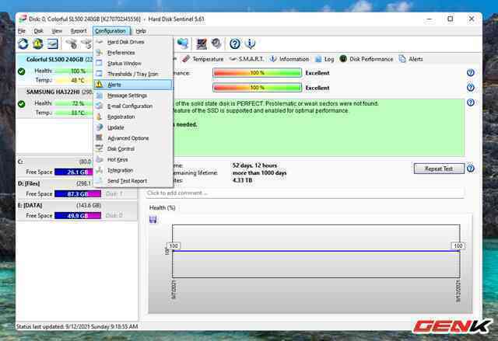Open Advanced Options from the menu

click(x=133, y=138)
